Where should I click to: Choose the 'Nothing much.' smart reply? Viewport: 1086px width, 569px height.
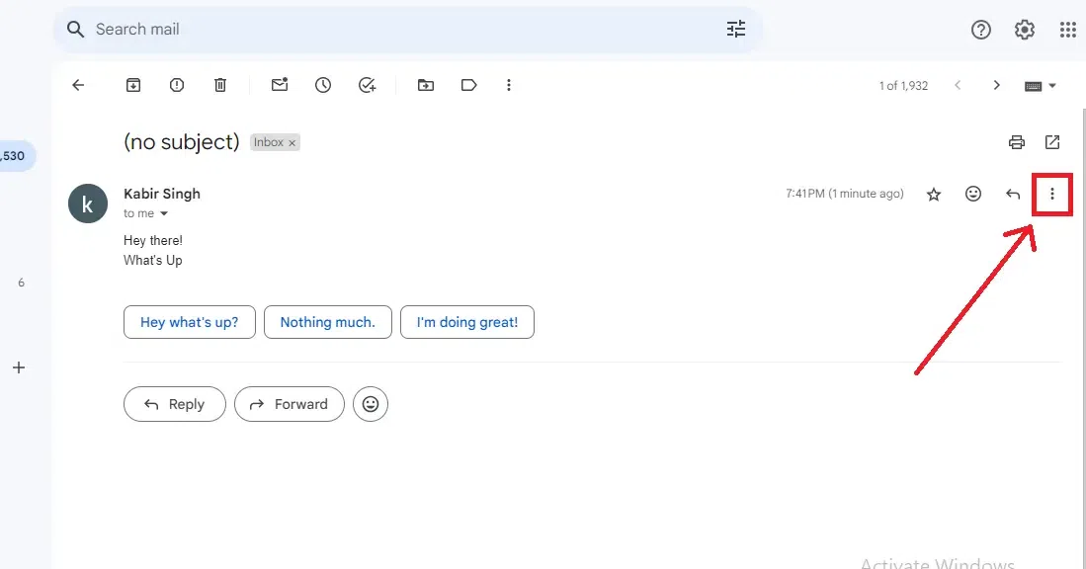(327, 322)
